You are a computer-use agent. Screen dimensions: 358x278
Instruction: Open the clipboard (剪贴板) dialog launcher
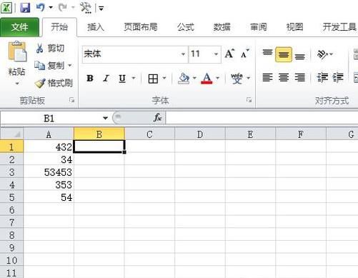tap(71, 100)
